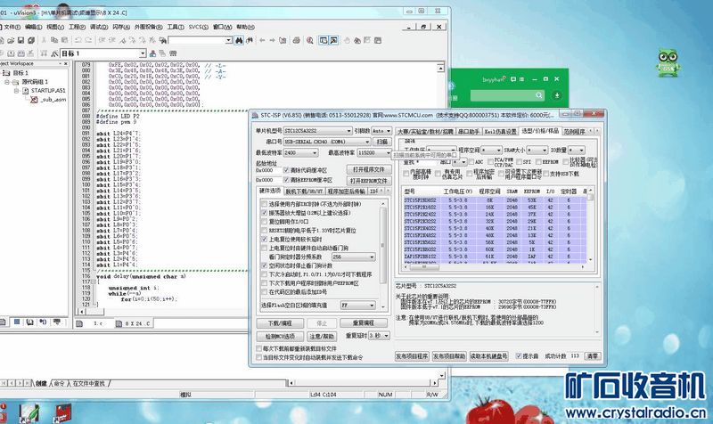Save file icon in uVision toolbar
The image size is (713, 424).
pos(20,40)
